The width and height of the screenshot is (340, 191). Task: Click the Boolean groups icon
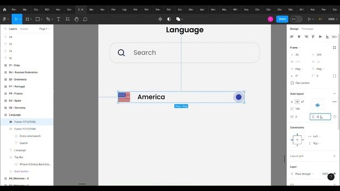[178, 19]
